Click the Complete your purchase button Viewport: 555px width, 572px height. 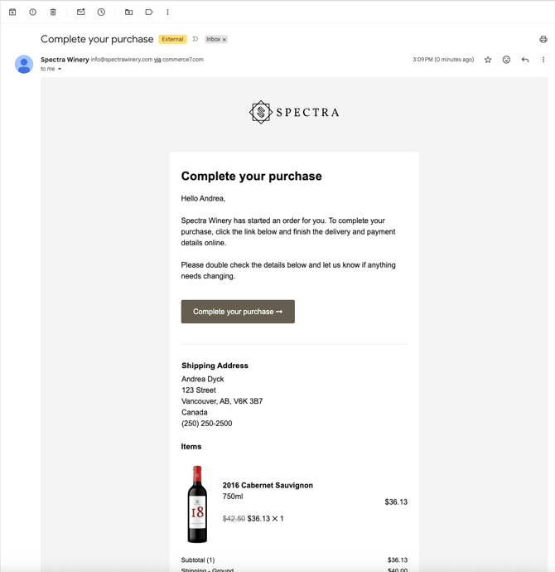pyautogui.click(x=238, y=312)
